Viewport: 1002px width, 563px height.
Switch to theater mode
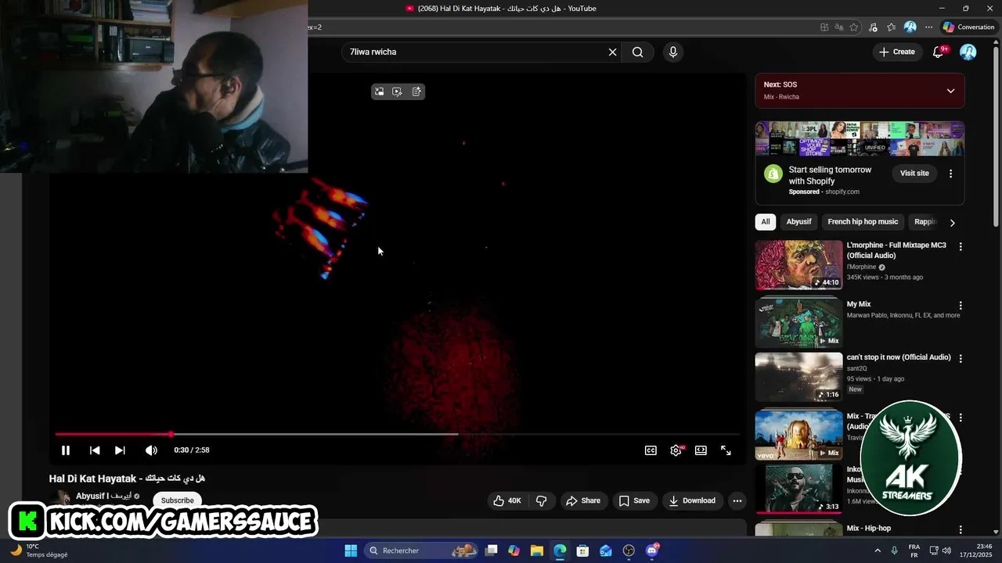coord(701,450)
